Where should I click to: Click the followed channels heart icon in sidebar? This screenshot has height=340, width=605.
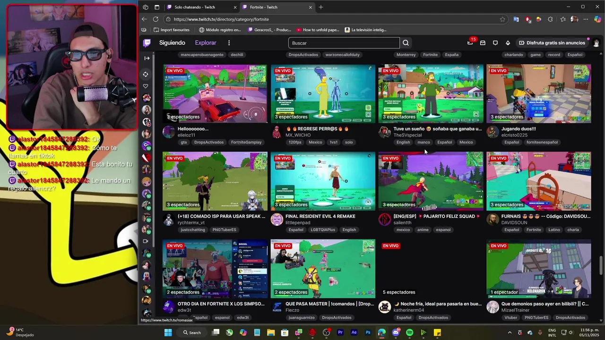[x=146, y=86]
